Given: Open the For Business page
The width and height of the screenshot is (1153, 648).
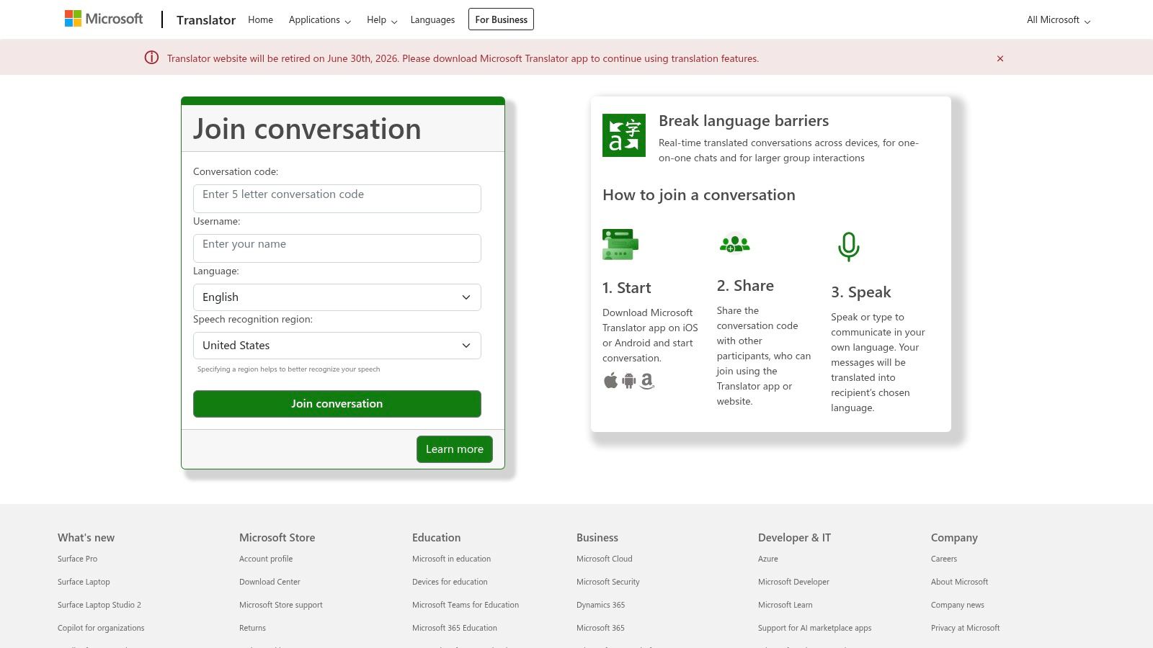Looking at the screenshot, I should coord(501,19).
